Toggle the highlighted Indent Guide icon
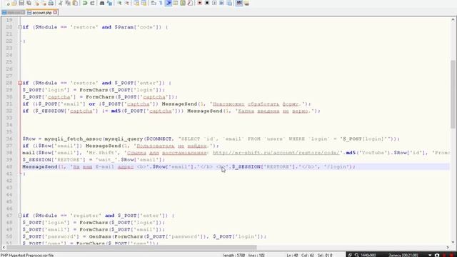457x257 pixels. [169, 3]
